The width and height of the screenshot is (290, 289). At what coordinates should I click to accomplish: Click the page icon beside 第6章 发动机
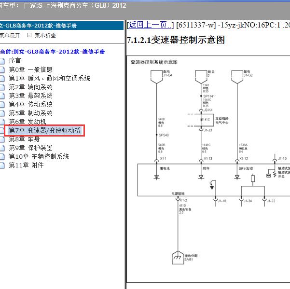point(2,122)
